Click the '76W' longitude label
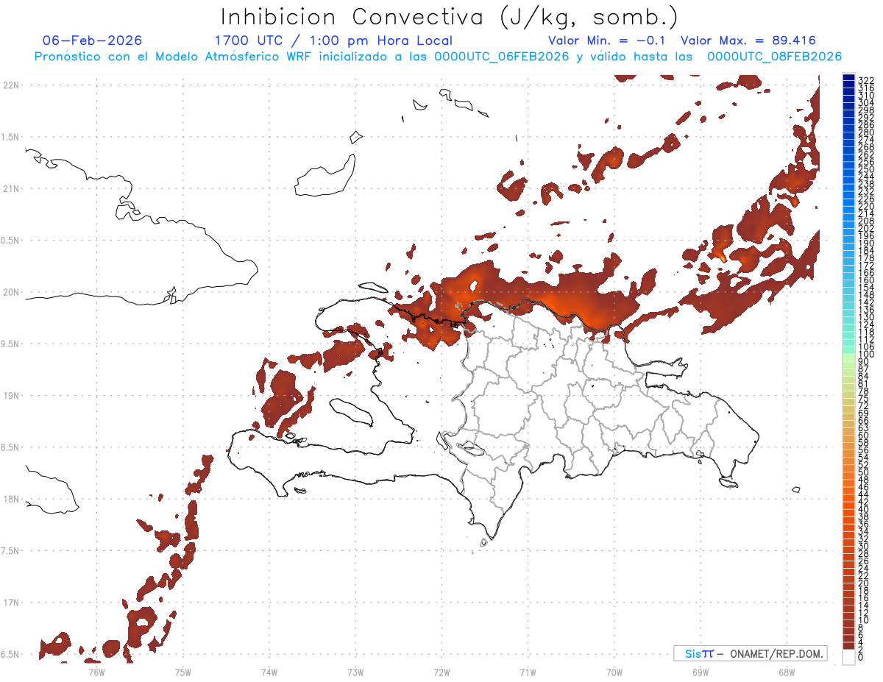Image resolution: width=883 pixels, height=682 pixels. (x=96, y=671)
